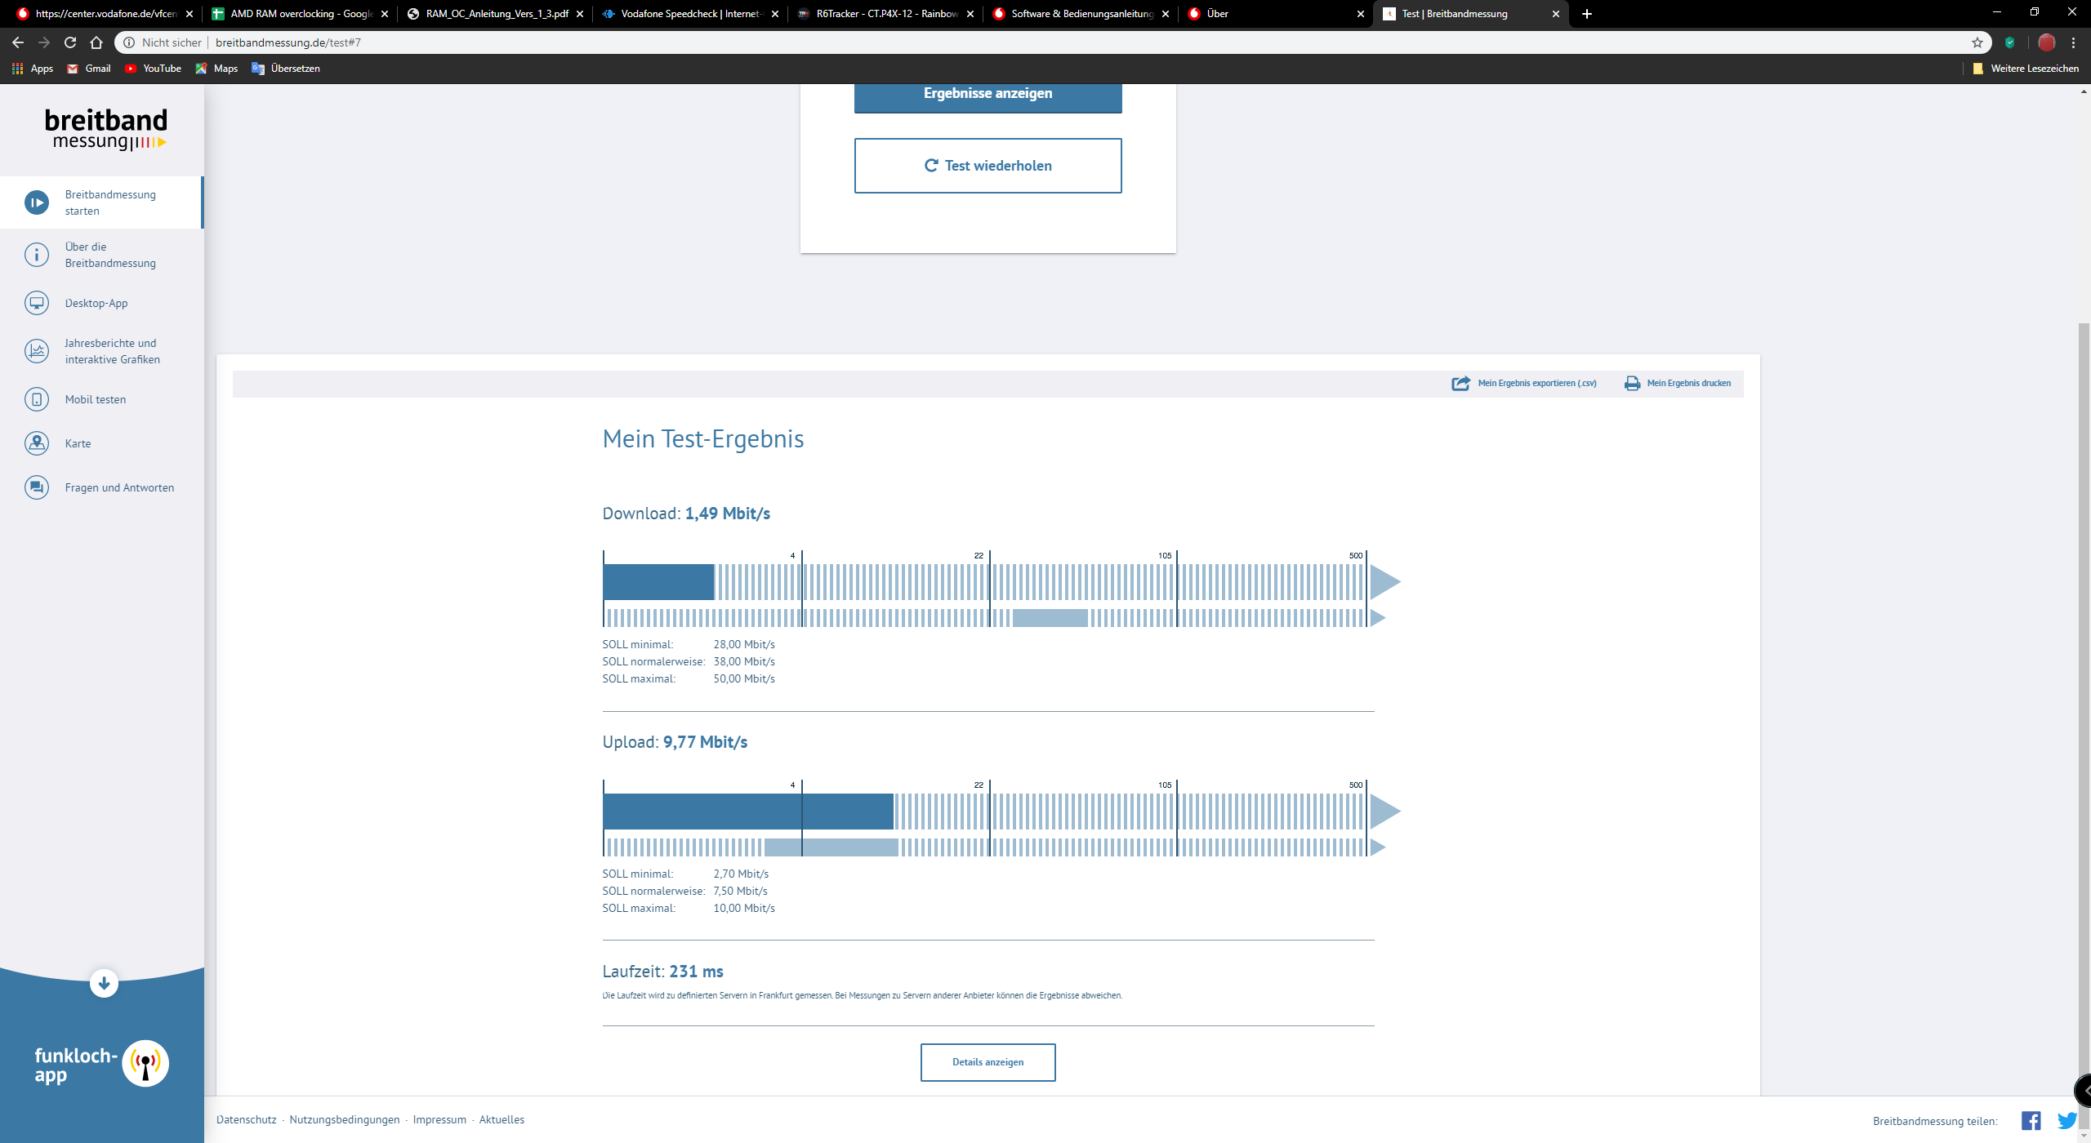This screenshot has height=1143, width=2091.
Task: Click Ergebnisse anzeigen button
Action: (988, 95)
